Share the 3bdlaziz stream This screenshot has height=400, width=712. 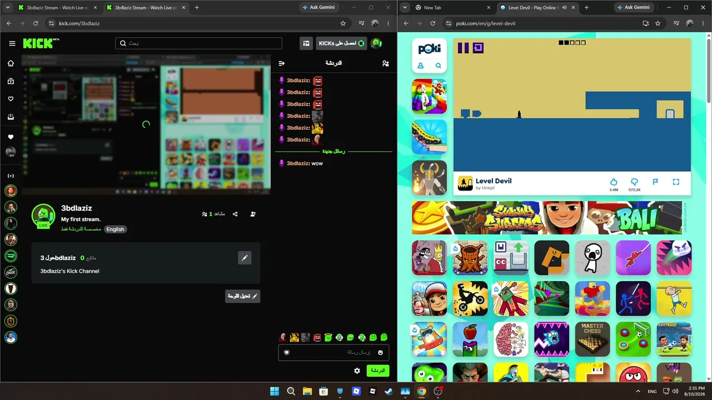(235, 214)
